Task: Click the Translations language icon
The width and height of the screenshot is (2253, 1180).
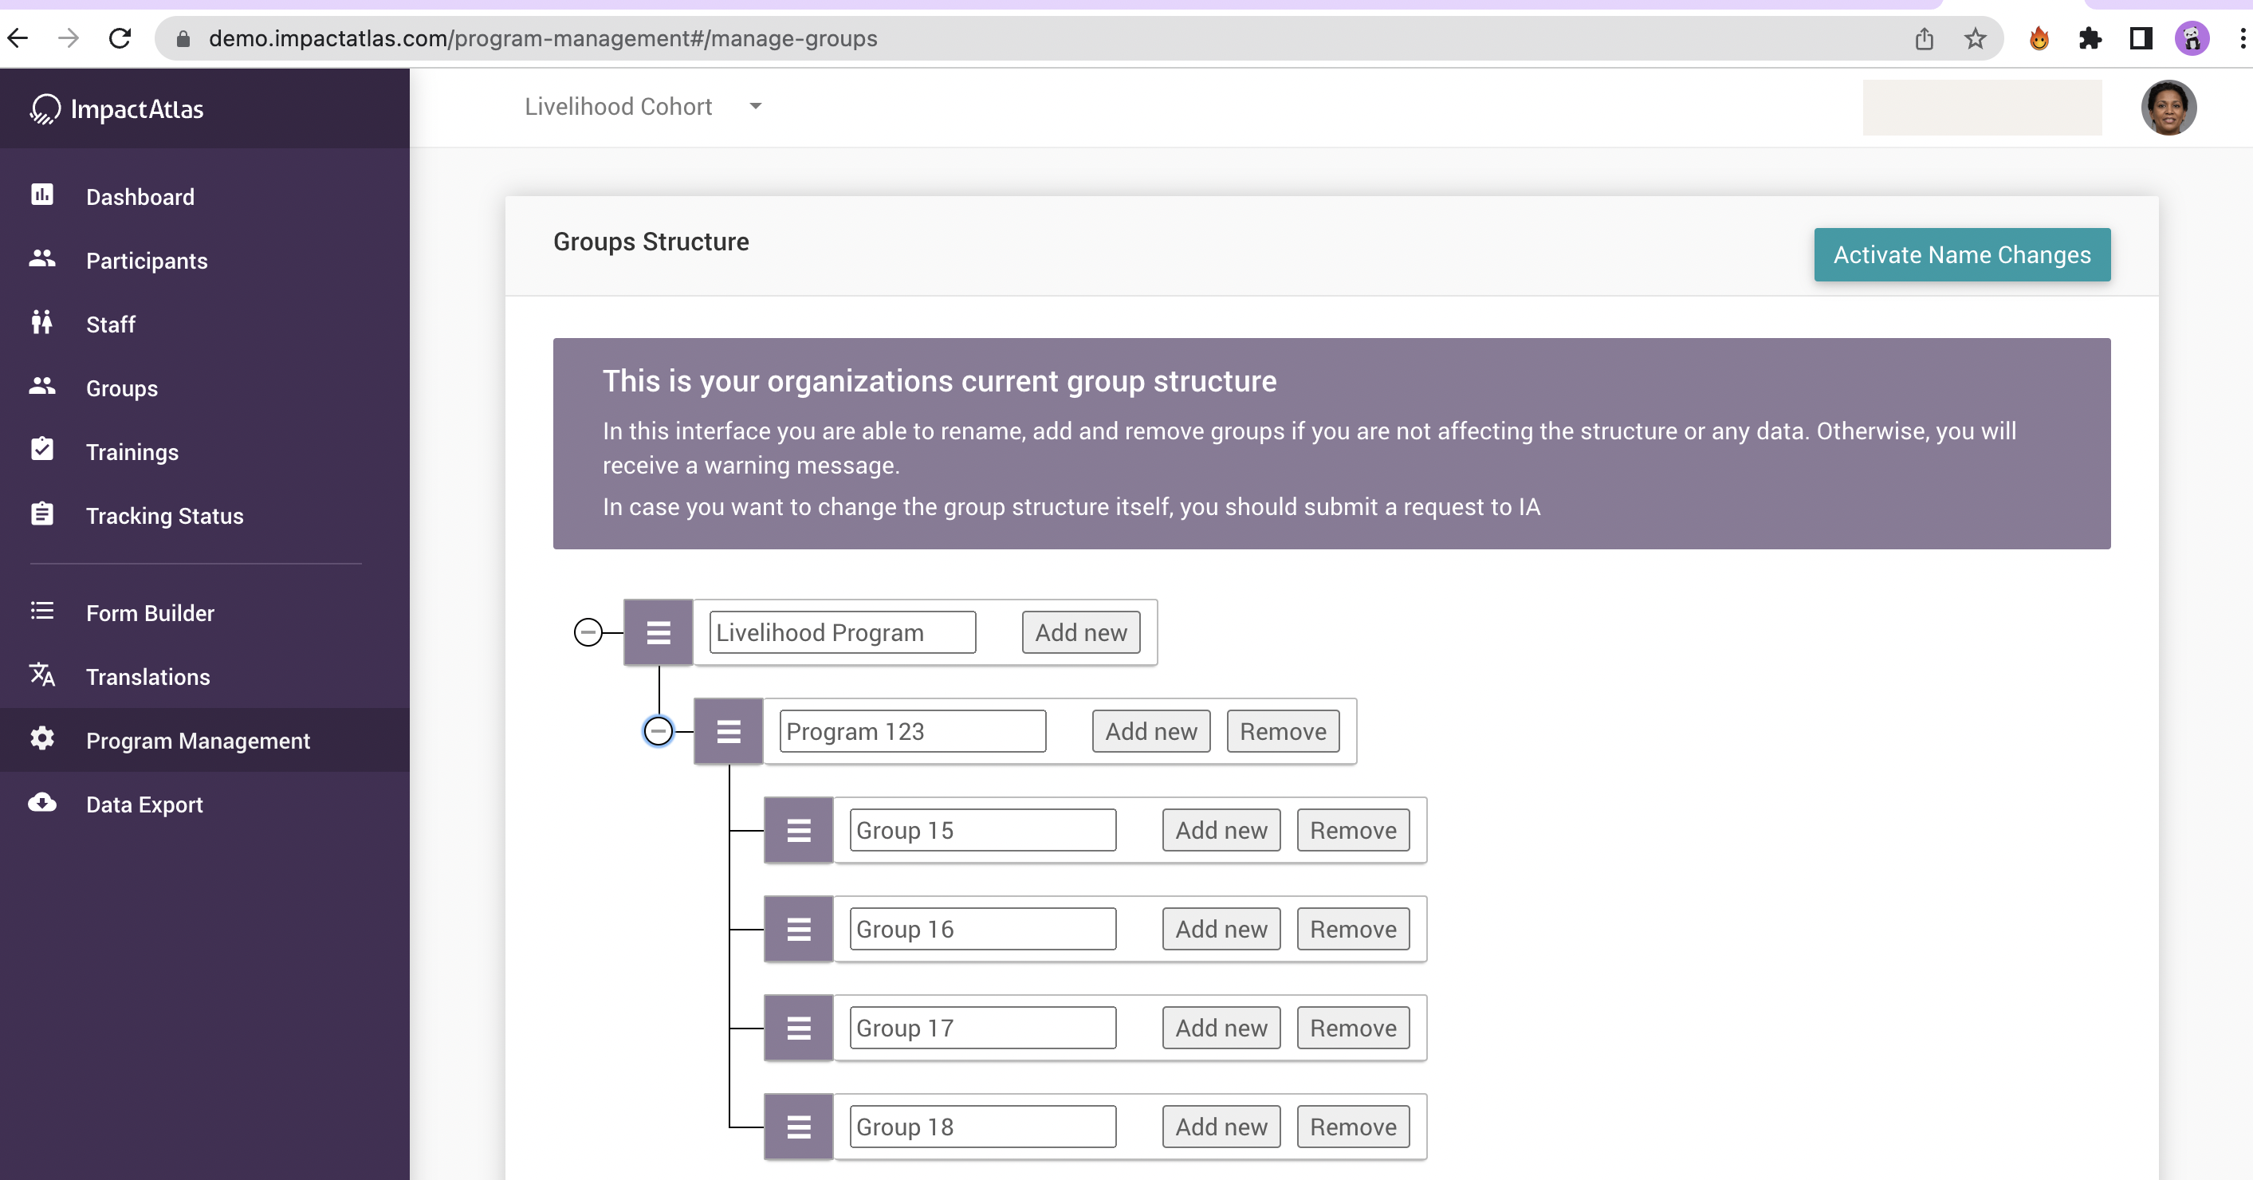Action: pos(42,675)
